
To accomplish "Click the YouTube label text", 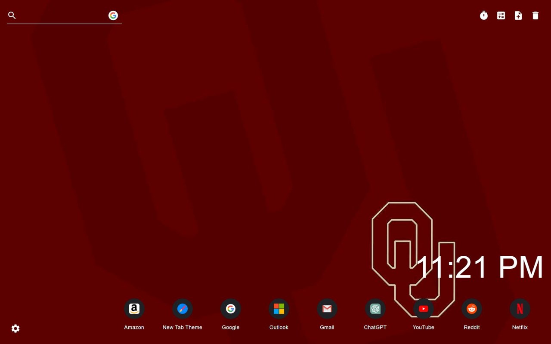I will (424, 327).
